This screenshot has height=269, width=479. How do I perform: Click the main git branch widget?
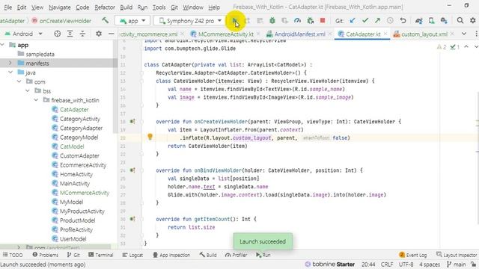pos(456,265)
